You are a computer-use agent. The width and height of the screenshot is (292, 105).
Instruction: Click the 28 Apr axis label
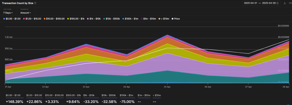coord(286,87)
